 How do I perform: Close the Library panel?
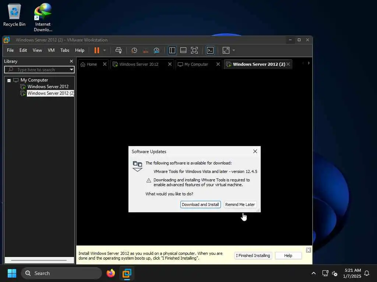(71, 61)
